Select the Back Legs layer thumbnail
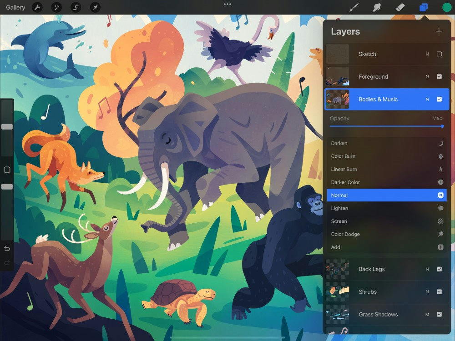This screenshot has width=455, height=341. (337, 269)
